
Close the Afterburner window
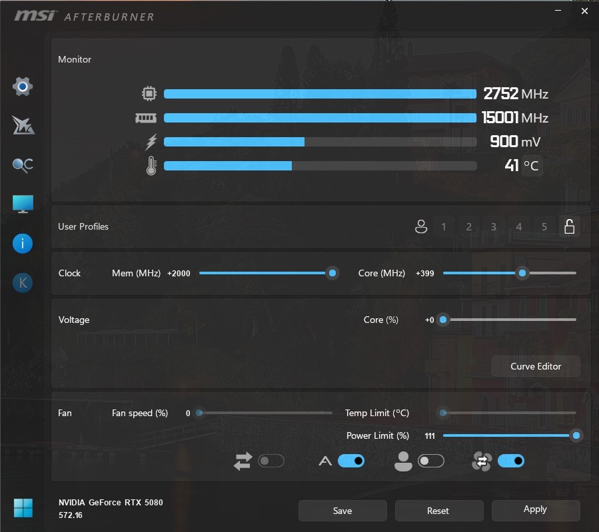pyautogui.click(x=584, y=11)
